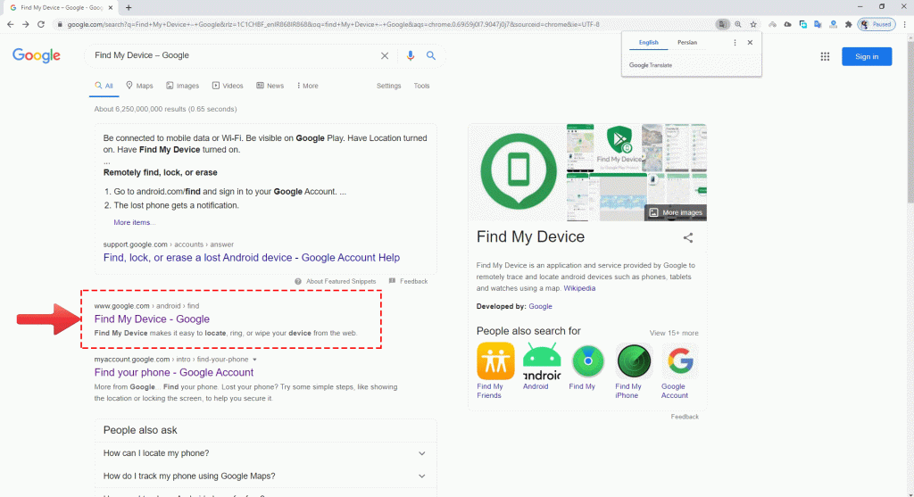Open 'Find your phone - Google Account' result
This screenshot has height=497, width=914.
click(x=174, y=372)
